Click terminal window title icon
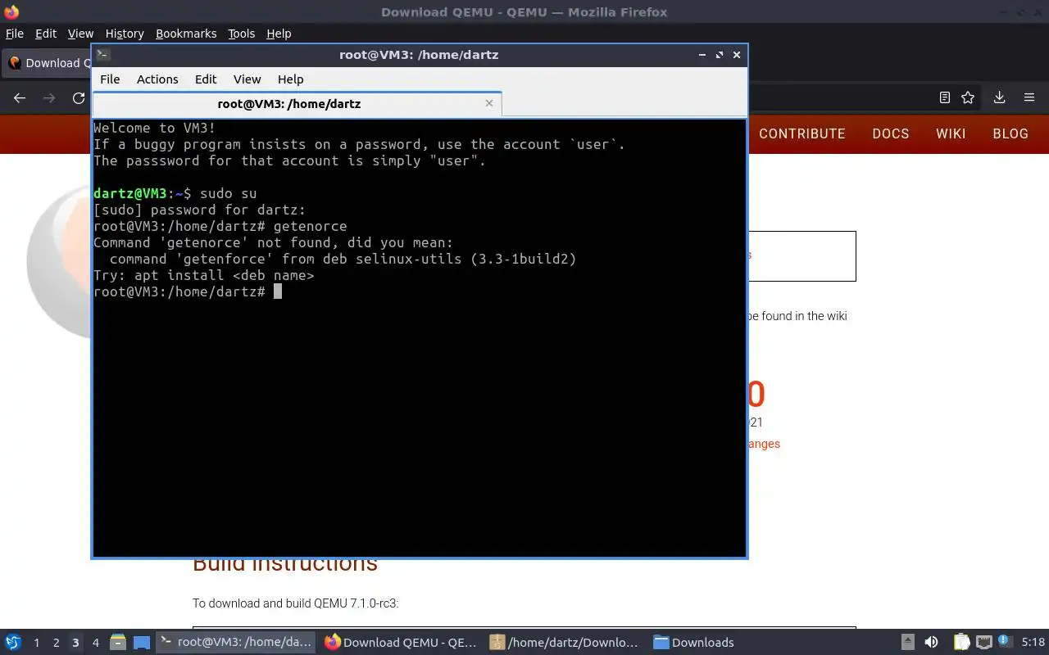Viewport: 1049px width, 655px height. click(x=102, y=55)
